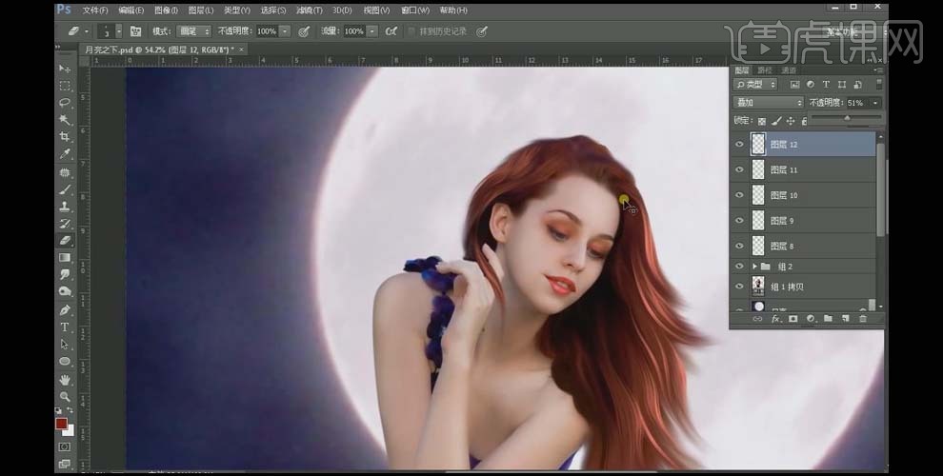Screen dimensions: 943x476
Task: Toggle pressure for size icon
Action: coord(482,31)
